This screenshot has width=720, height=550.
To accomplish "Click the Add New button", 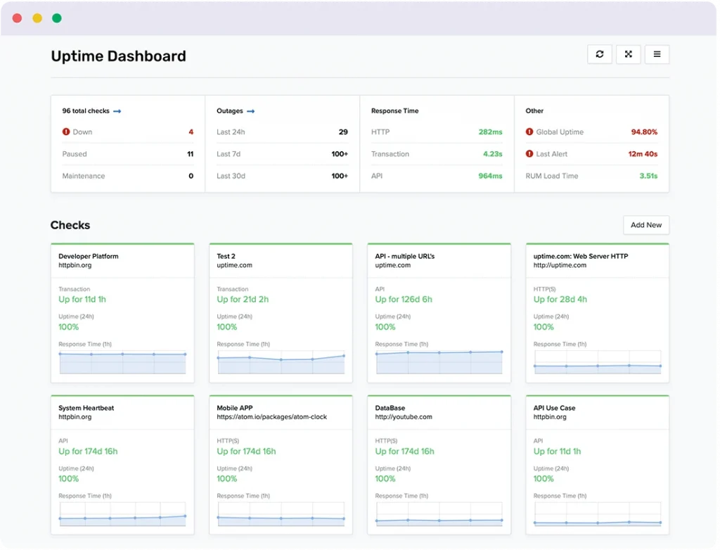I will [x=645, y=225].
